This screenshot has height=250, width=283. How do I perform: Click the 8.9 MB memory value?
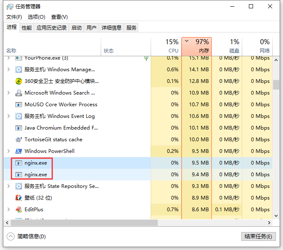pyautogui.click(x=200, y=198)
